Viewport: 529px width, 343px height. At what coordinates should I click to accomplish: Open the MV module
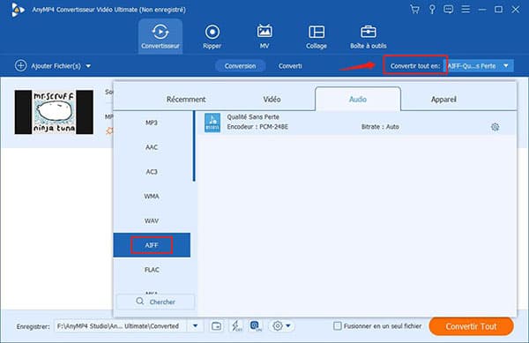pos(264,36)
